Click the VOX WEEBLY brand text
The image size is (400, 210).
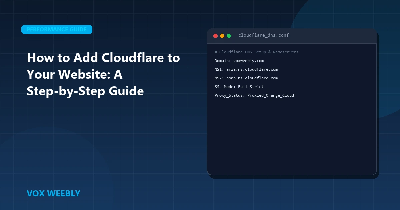pos(53,193)
